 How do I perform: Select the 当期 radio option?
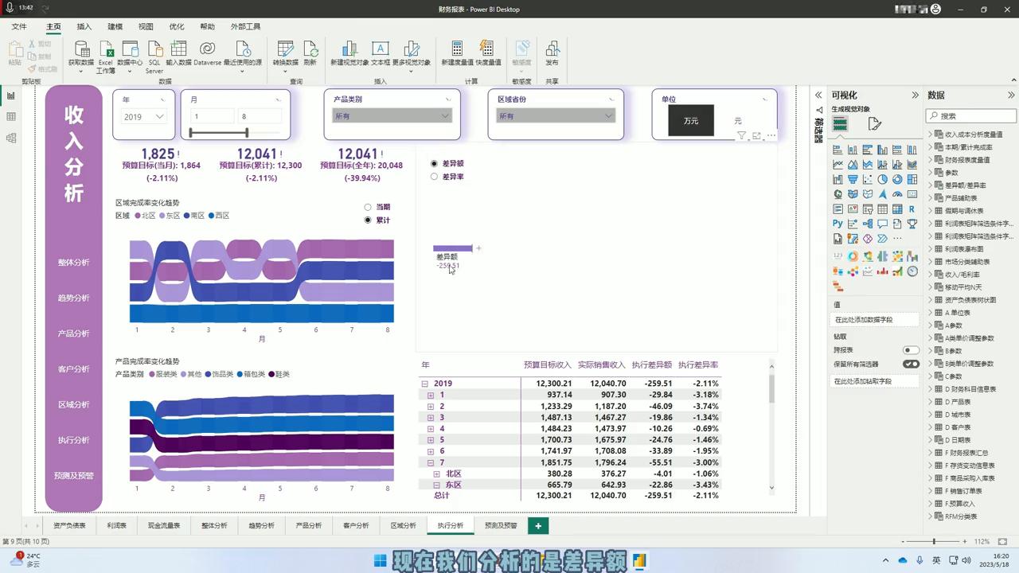point(368,207)
